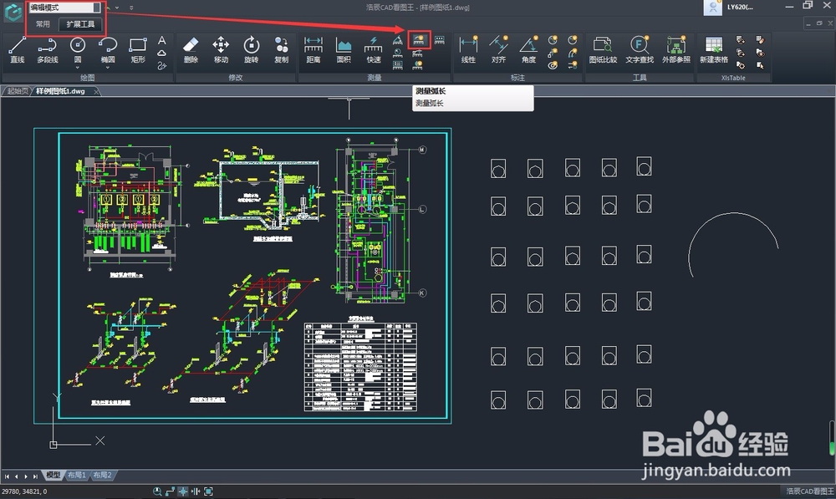Select the 圆 circle tool
Screen dimensions: 836x499
click(x=77, y=49)
